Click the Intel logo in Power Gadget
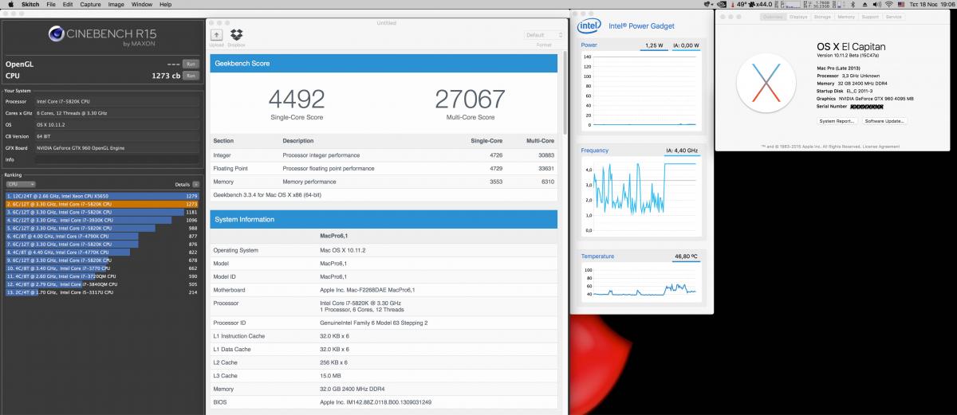This screenshot has width=957, height=415. coord(589,25)
